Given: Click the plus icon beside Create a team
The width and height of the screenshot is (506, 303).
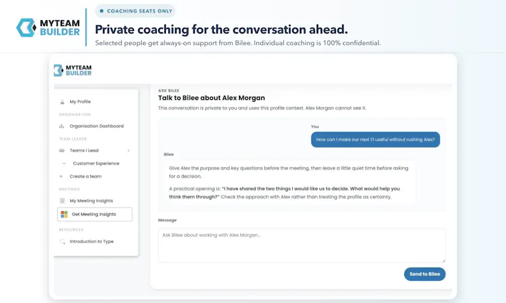Looking at the screenshot, I should (61, 176).
